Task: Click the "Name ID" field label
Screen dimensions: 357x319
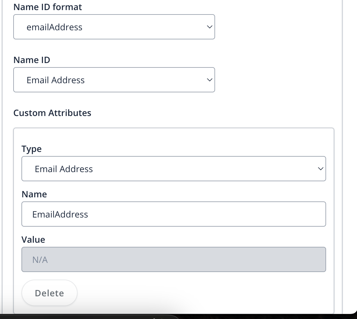Action: coord(32,60)
